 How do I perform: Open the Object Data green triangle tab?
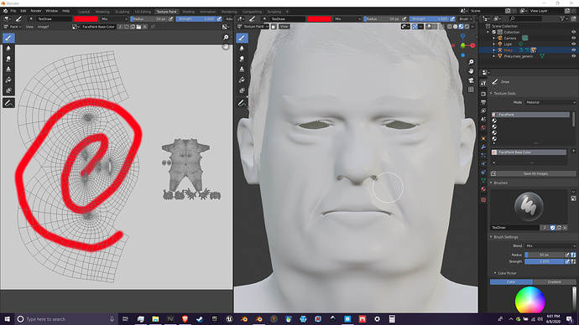[483, 181]
